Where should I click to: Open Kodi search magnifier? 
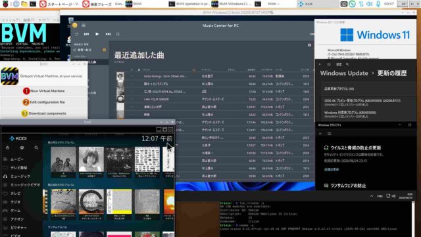click(x=36, y=147)
